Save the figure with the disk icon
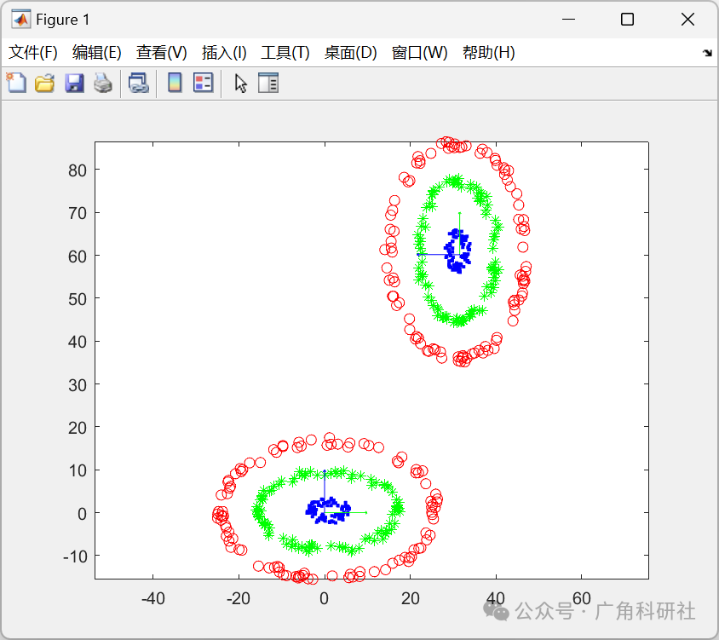719x640 pixels. tap(72, 83)
